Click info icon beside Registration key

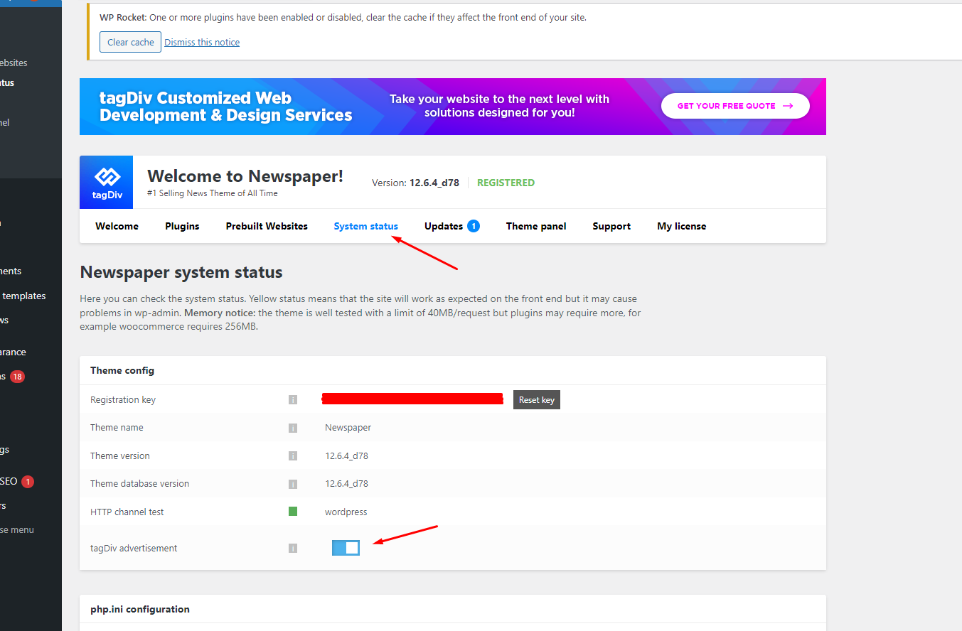coord(292,400)
